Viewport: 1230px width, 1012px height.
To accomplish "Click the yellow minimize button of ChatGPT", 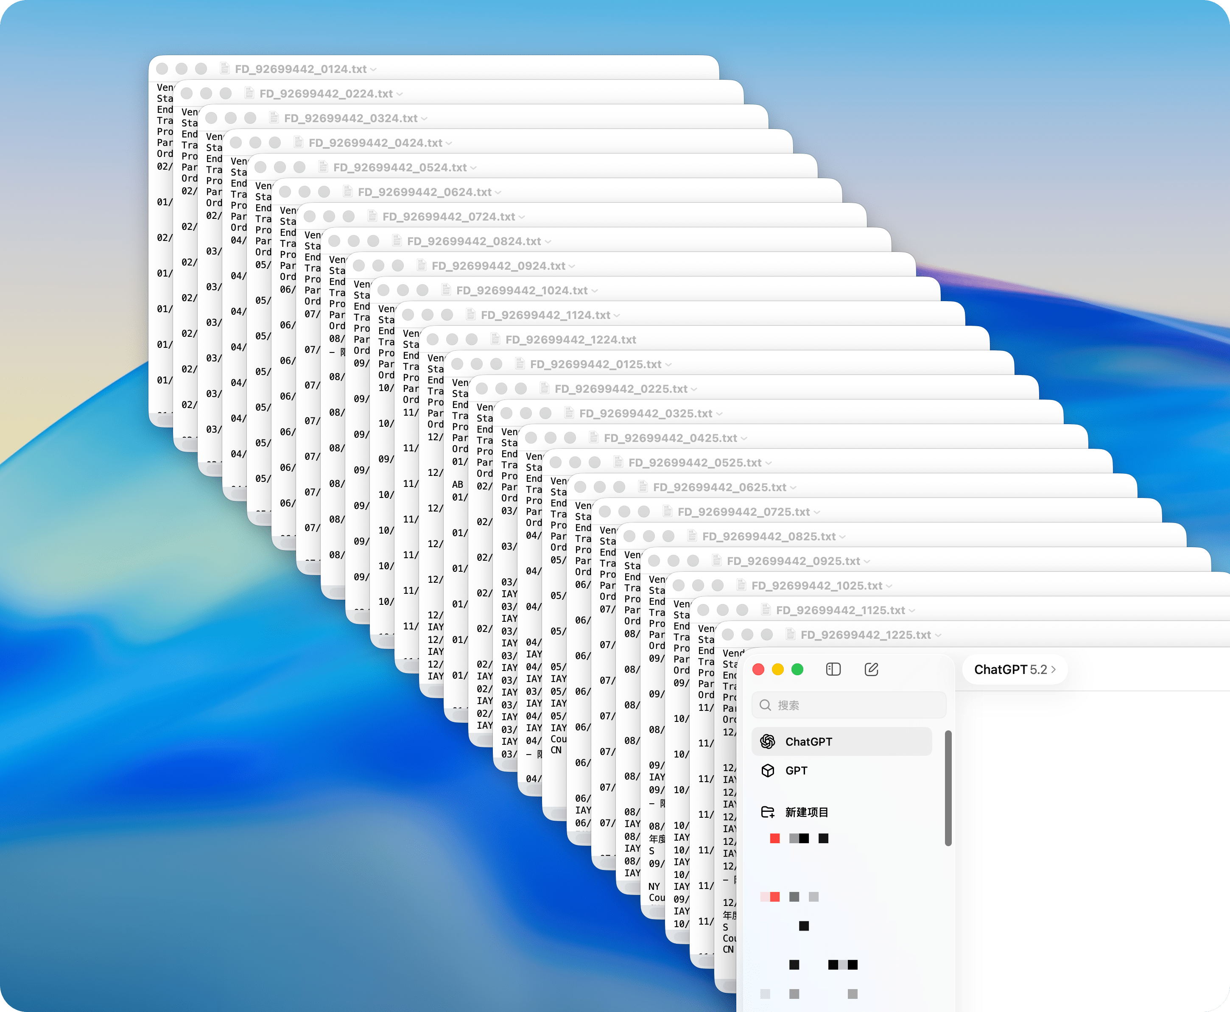I will click(777, 669).
